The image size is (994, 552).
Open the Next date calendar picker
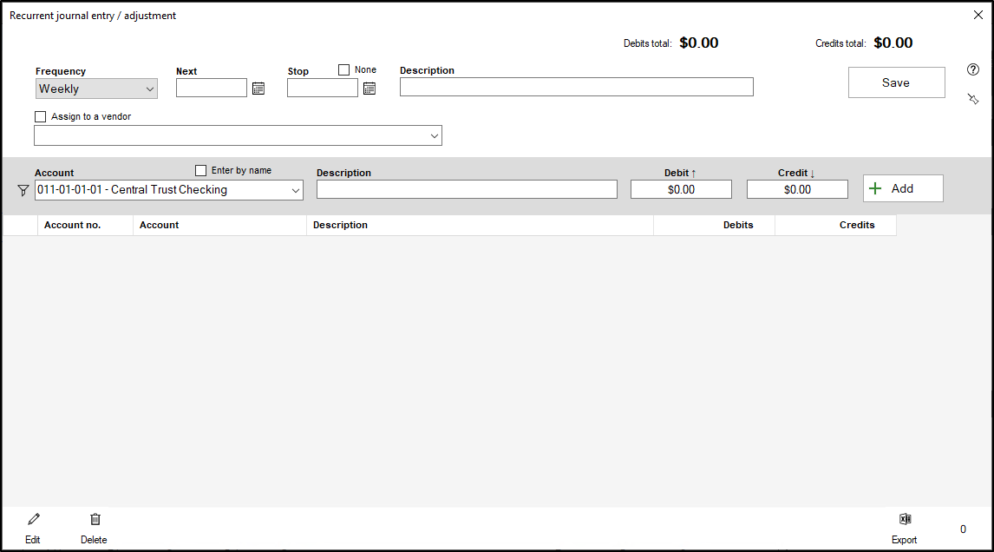(x=258, y=88)
